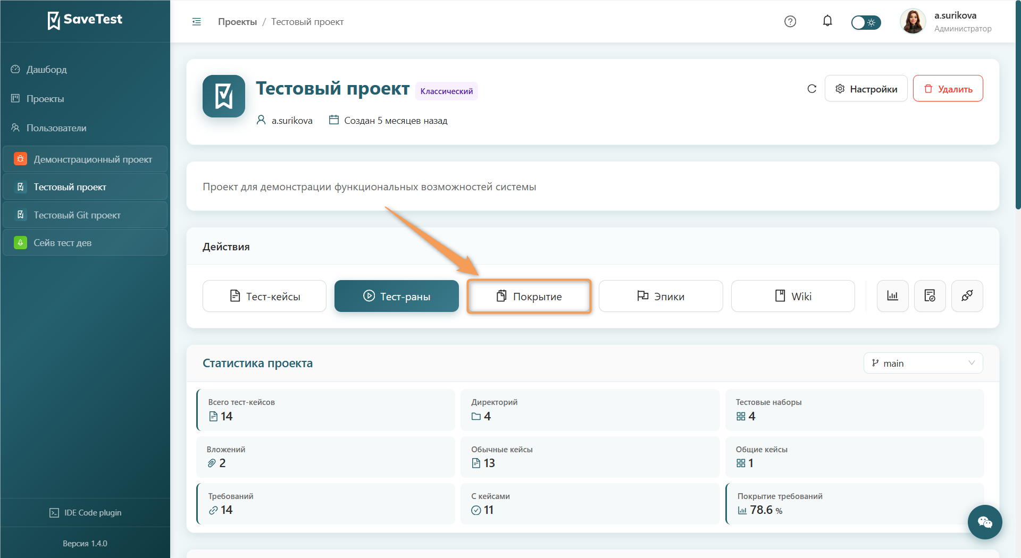This screenshot has width=1021, height=558.
Task: Open the chat support bubble icon
Action: pyautogui.click(x=985, y=522)
